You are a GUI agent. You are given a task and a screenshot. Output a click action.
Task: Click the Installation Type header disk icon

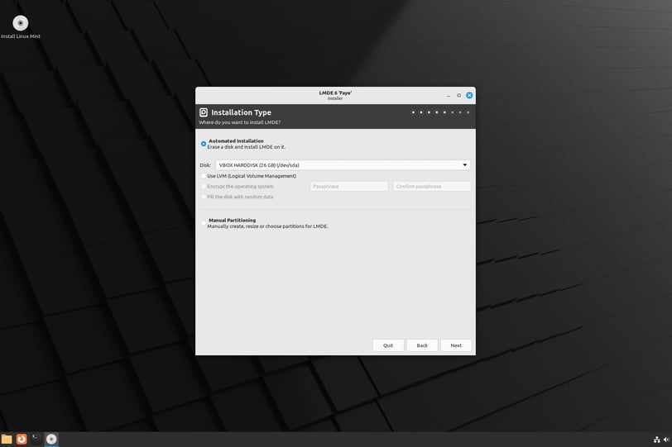pyautogui.click(x=204, y=112)
